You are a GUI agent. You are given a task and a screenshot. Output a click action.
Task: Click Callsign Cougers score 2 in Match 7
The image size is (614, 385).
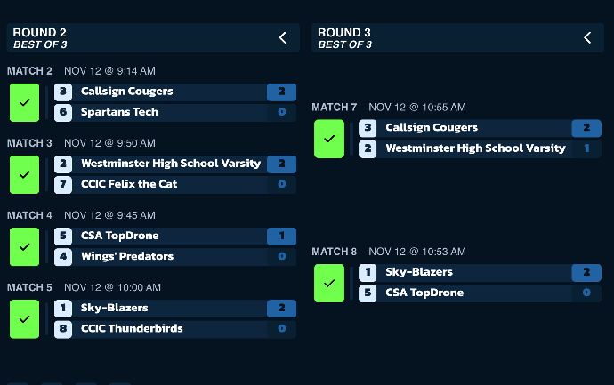586,128
